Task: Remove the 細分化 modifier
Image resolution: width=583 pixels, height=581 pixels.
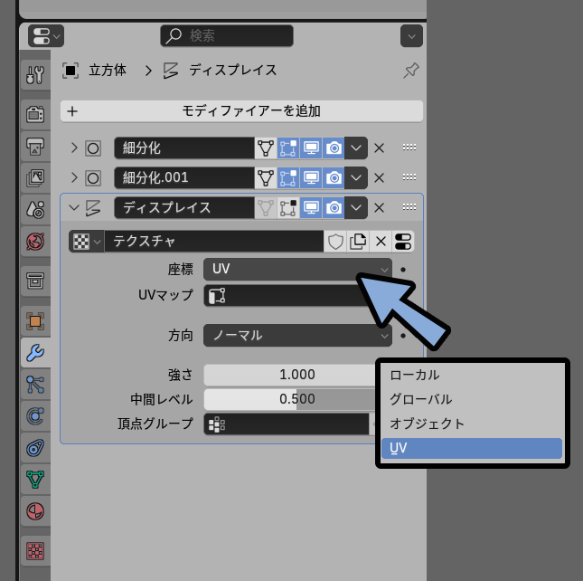Action: (379, 148)
